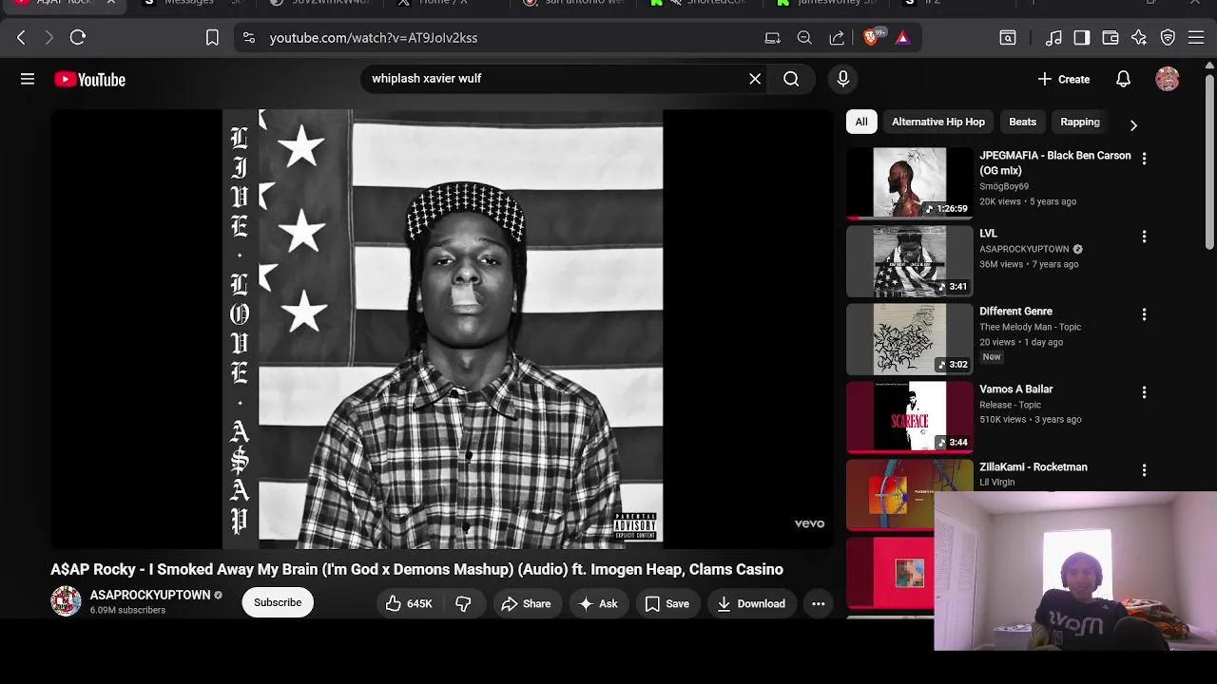Toggle the browser sidebar panel icon
The height and width of the screenshot is (684, 1217).
click(1082, 38)
